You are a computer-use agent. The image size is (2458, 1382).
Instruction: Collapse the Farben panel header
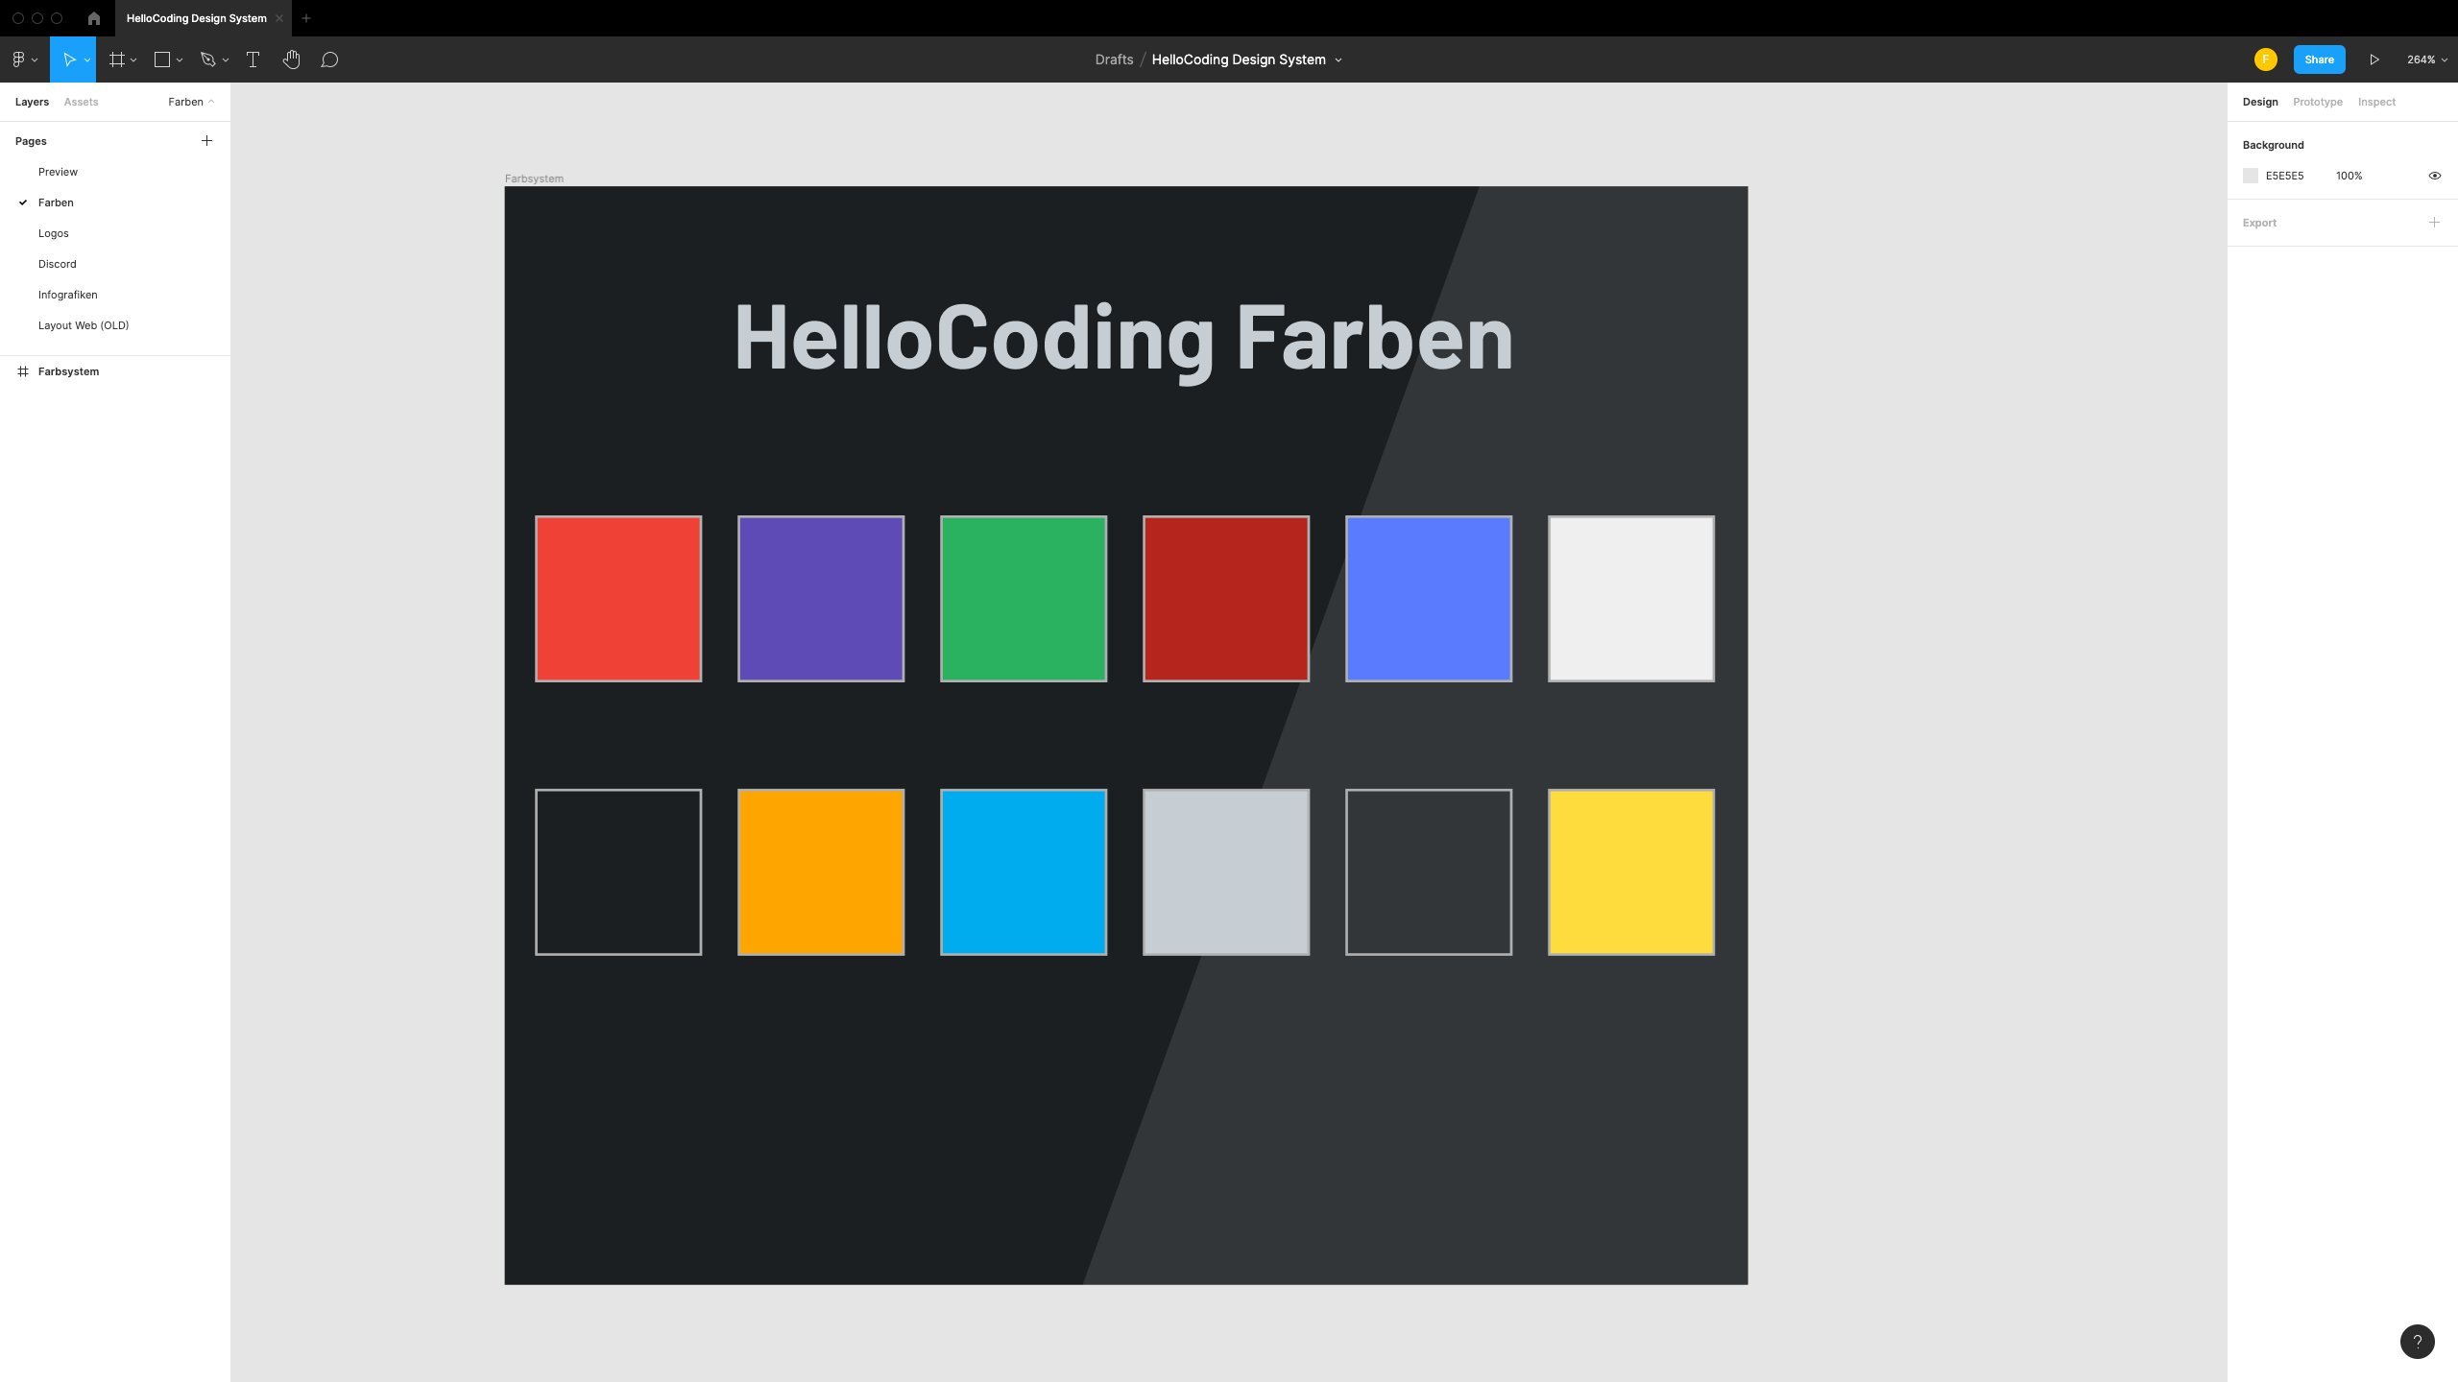coord(212,102)
